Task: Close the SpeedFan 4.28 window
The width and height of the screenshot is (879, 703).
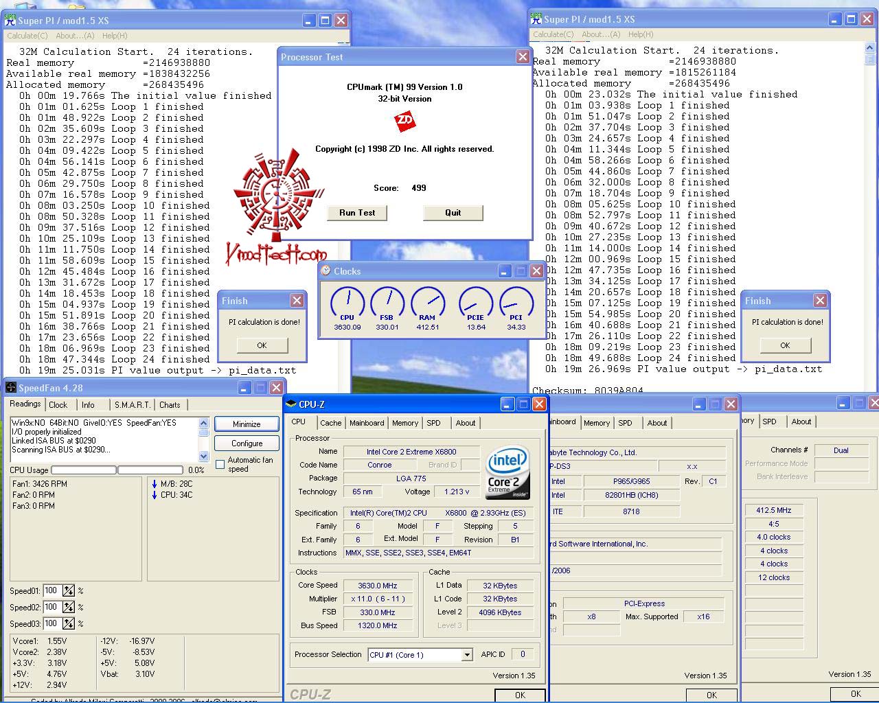Action: tap(276, 388)
